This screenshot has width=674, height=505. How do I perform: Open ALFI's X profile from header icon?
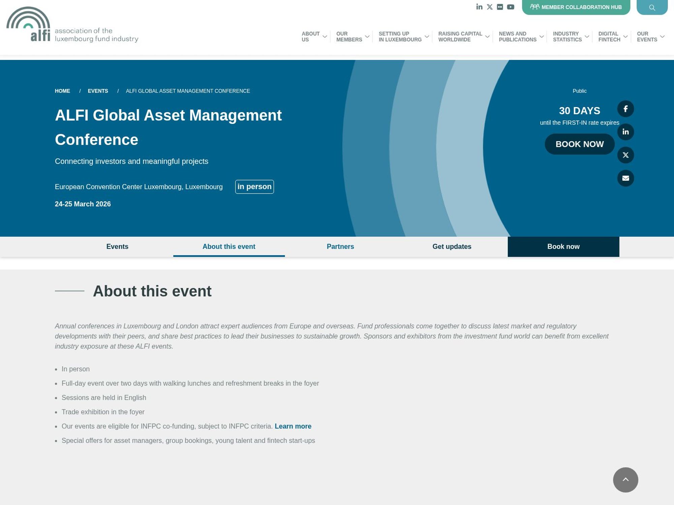coord(489,6)
